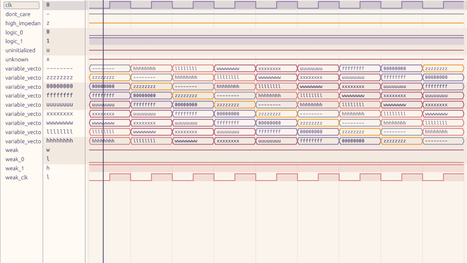
Task: Select the logic_1 signal name
Action: tap(14, 41)
